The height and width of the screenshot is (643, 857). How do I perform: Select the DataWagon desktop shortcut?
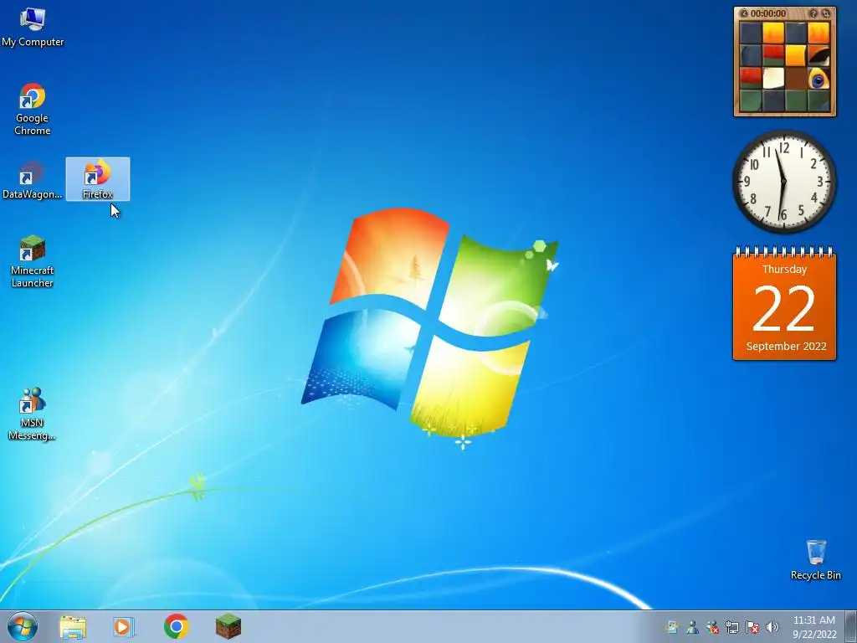pyautogui.click(x=33, y=180)
